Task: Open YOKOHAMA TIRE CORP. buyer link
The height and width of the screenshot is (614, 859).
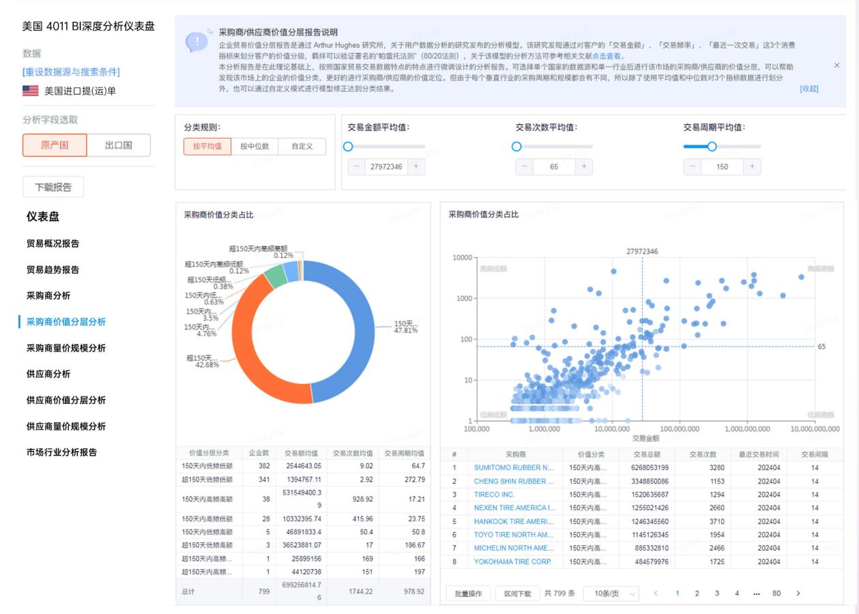Action: pos(512,561)
